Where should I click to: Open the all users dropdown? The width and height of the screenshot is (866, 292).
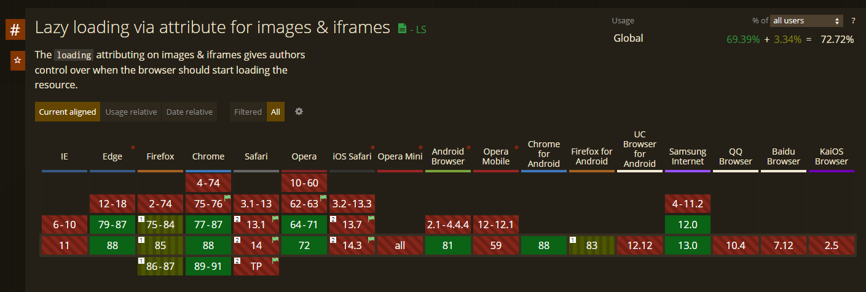807,21
